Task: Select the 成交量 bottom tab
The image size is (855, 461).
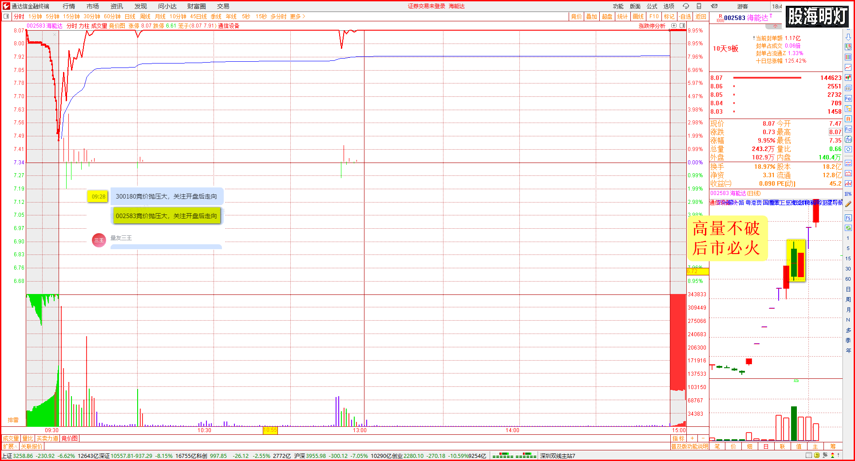Action: pos(11,438)
